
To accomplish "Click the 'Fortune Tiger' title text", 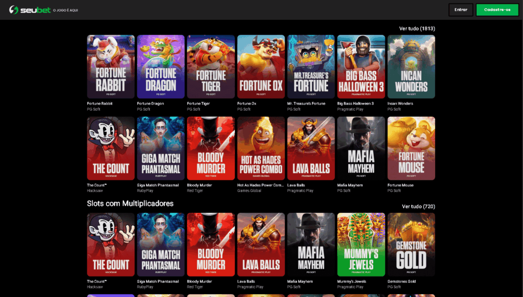I will click(198, 103).
